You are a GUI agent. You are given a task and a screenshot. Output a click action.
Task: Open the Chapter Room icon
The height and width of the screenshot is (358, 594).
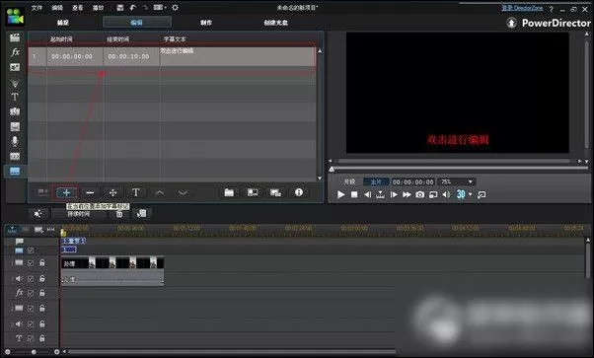pos(15,156)
